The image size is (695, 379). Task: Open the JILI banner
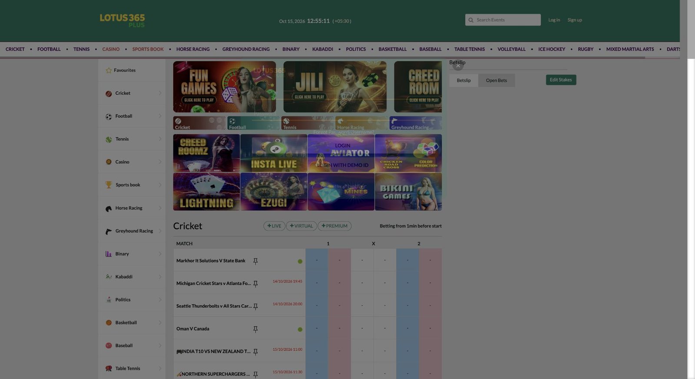[335, 87]
